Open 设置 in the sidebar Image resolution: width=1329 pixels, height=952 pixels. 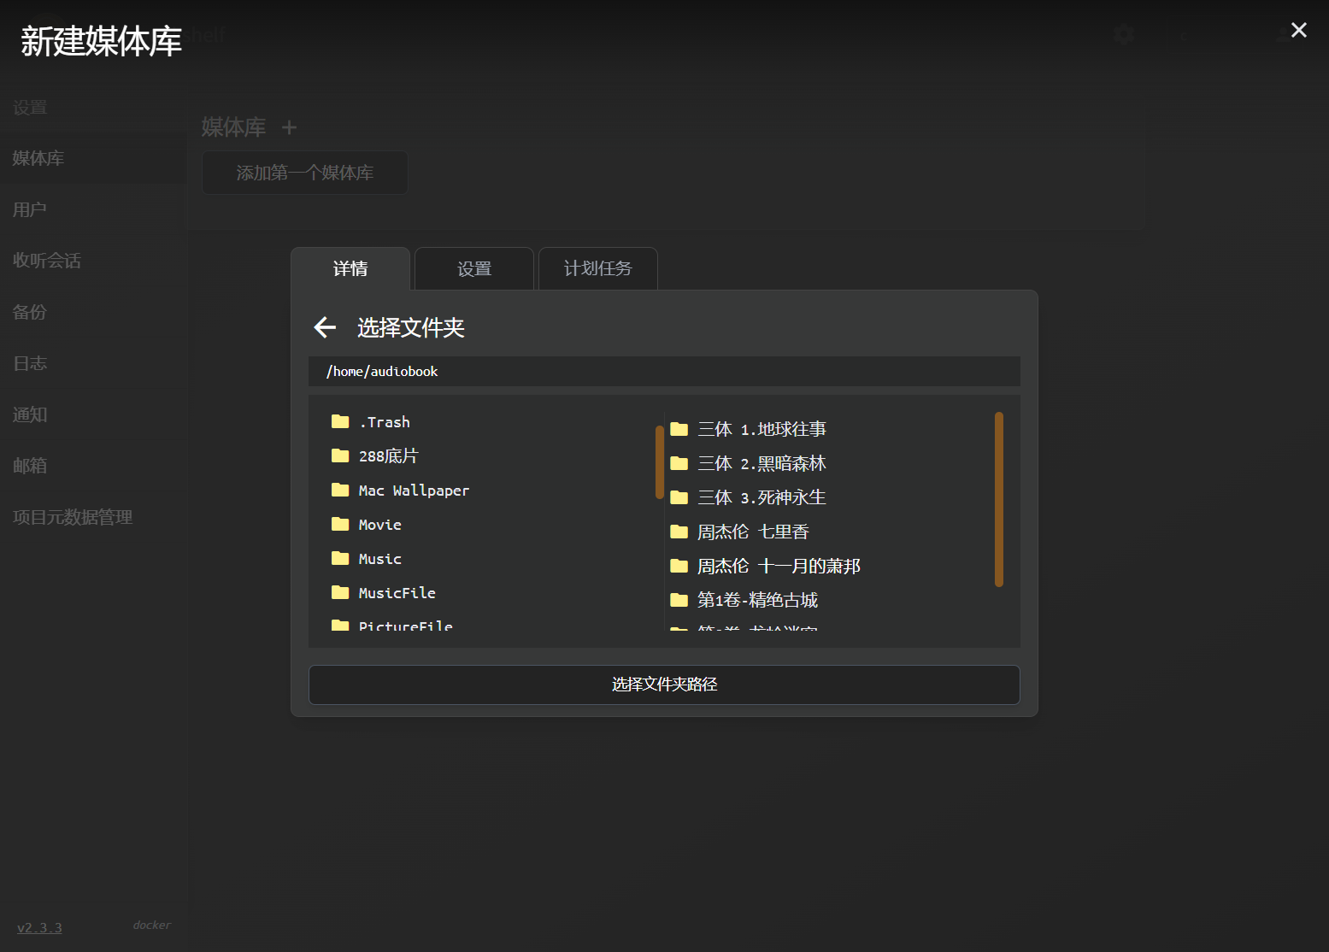coord(30,108)
